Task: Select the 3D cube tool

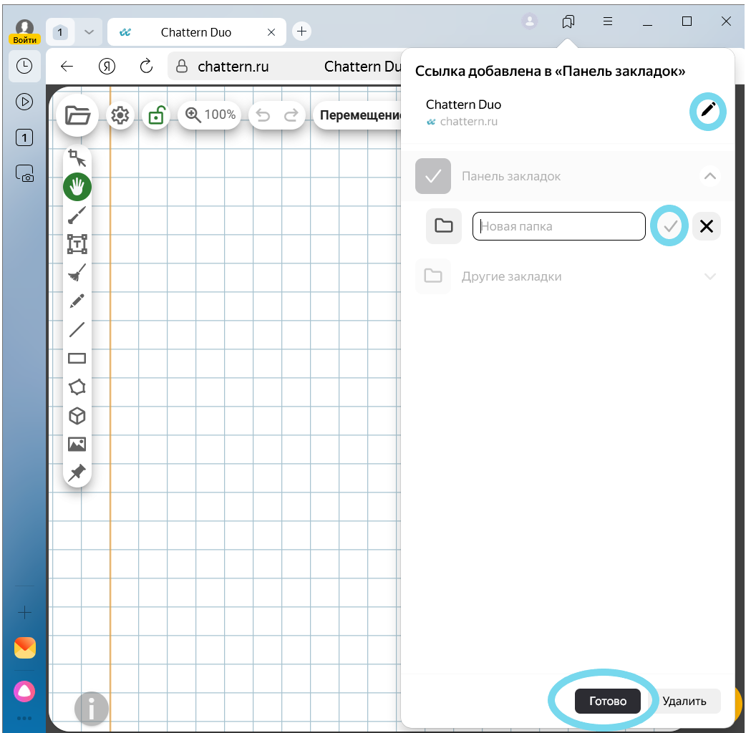Action: [x=77, y=416]
